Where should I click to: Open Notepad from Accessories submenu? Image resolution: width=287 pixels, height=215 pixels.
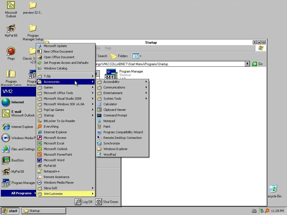pos(122,121)
